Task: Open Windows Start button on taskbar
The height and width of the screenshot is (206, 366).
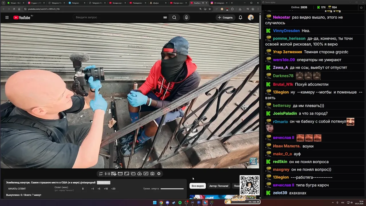Action: pos(155,203)
